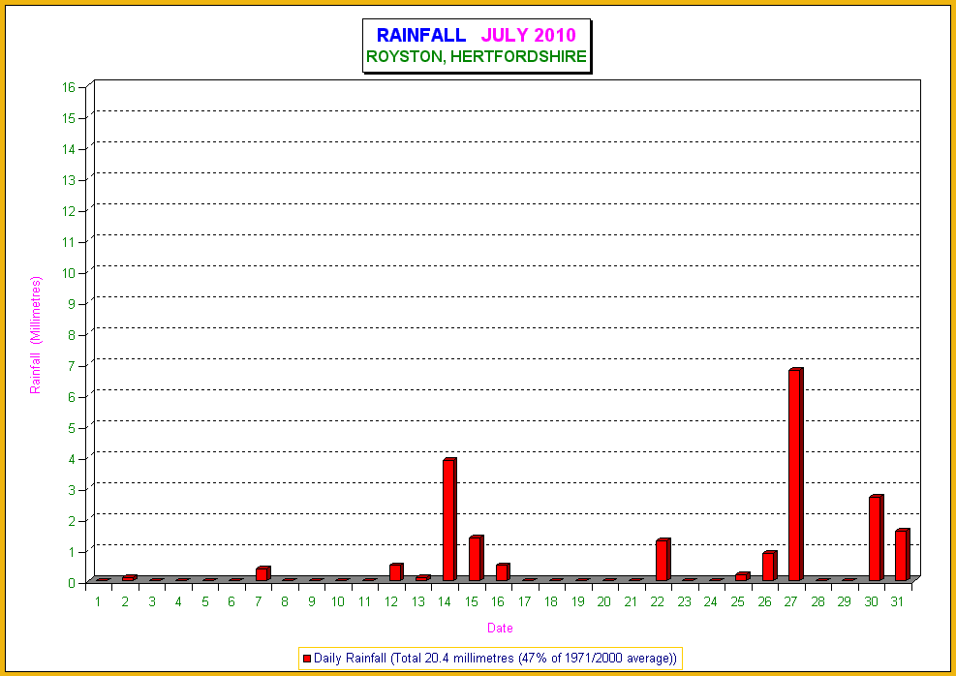Click the red Daily Rainfall legend swatch
Image resolution: width=956 pixels, height=676 pixels.
307,659
